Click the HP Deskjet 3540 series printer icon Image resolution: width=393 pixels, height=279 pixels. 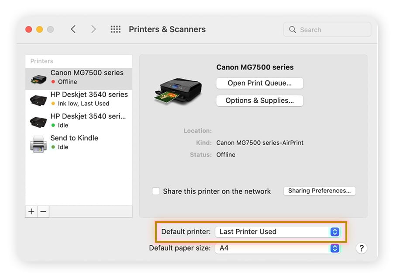38,99
